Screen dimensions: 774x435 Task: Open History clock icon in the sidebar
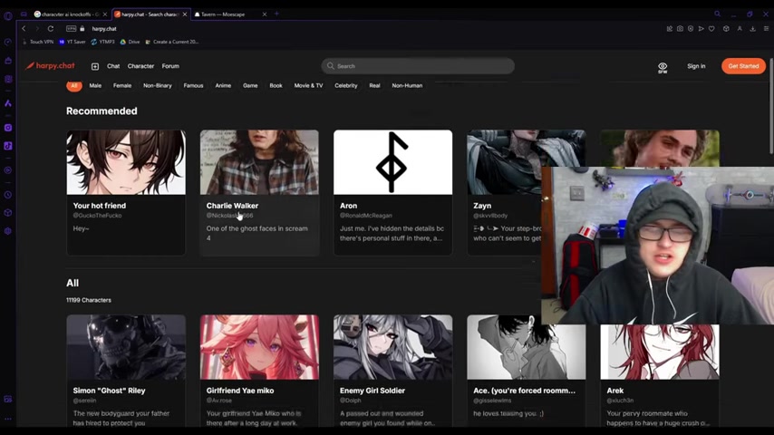(8, 195)
